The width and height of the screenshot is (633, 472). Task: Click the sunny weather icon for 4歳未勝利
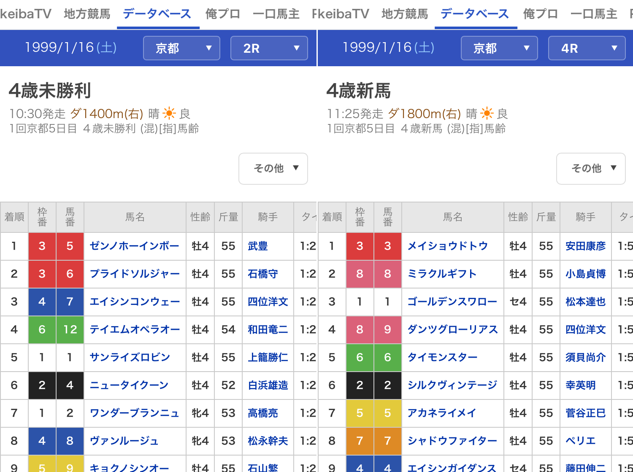tap(169, 113)
